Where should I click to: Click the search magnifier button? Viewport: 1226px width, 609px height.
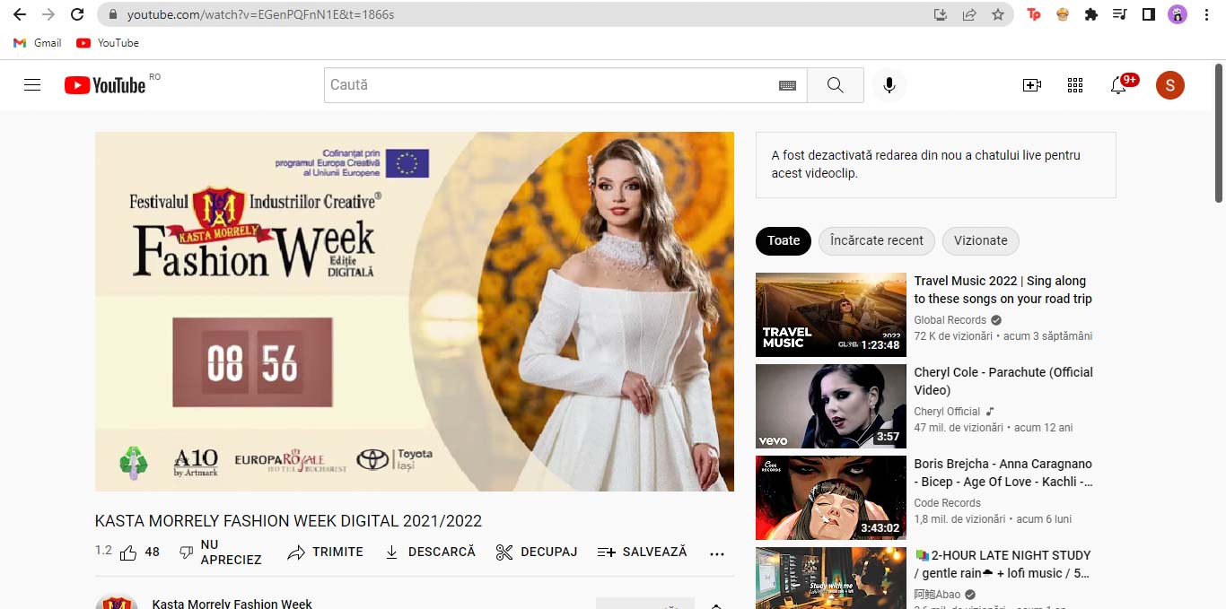click(835, 85)
